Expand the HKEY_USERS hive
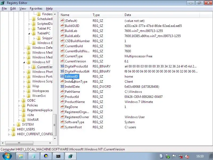The width and height of the screenshot is (213, 160). 9,130
